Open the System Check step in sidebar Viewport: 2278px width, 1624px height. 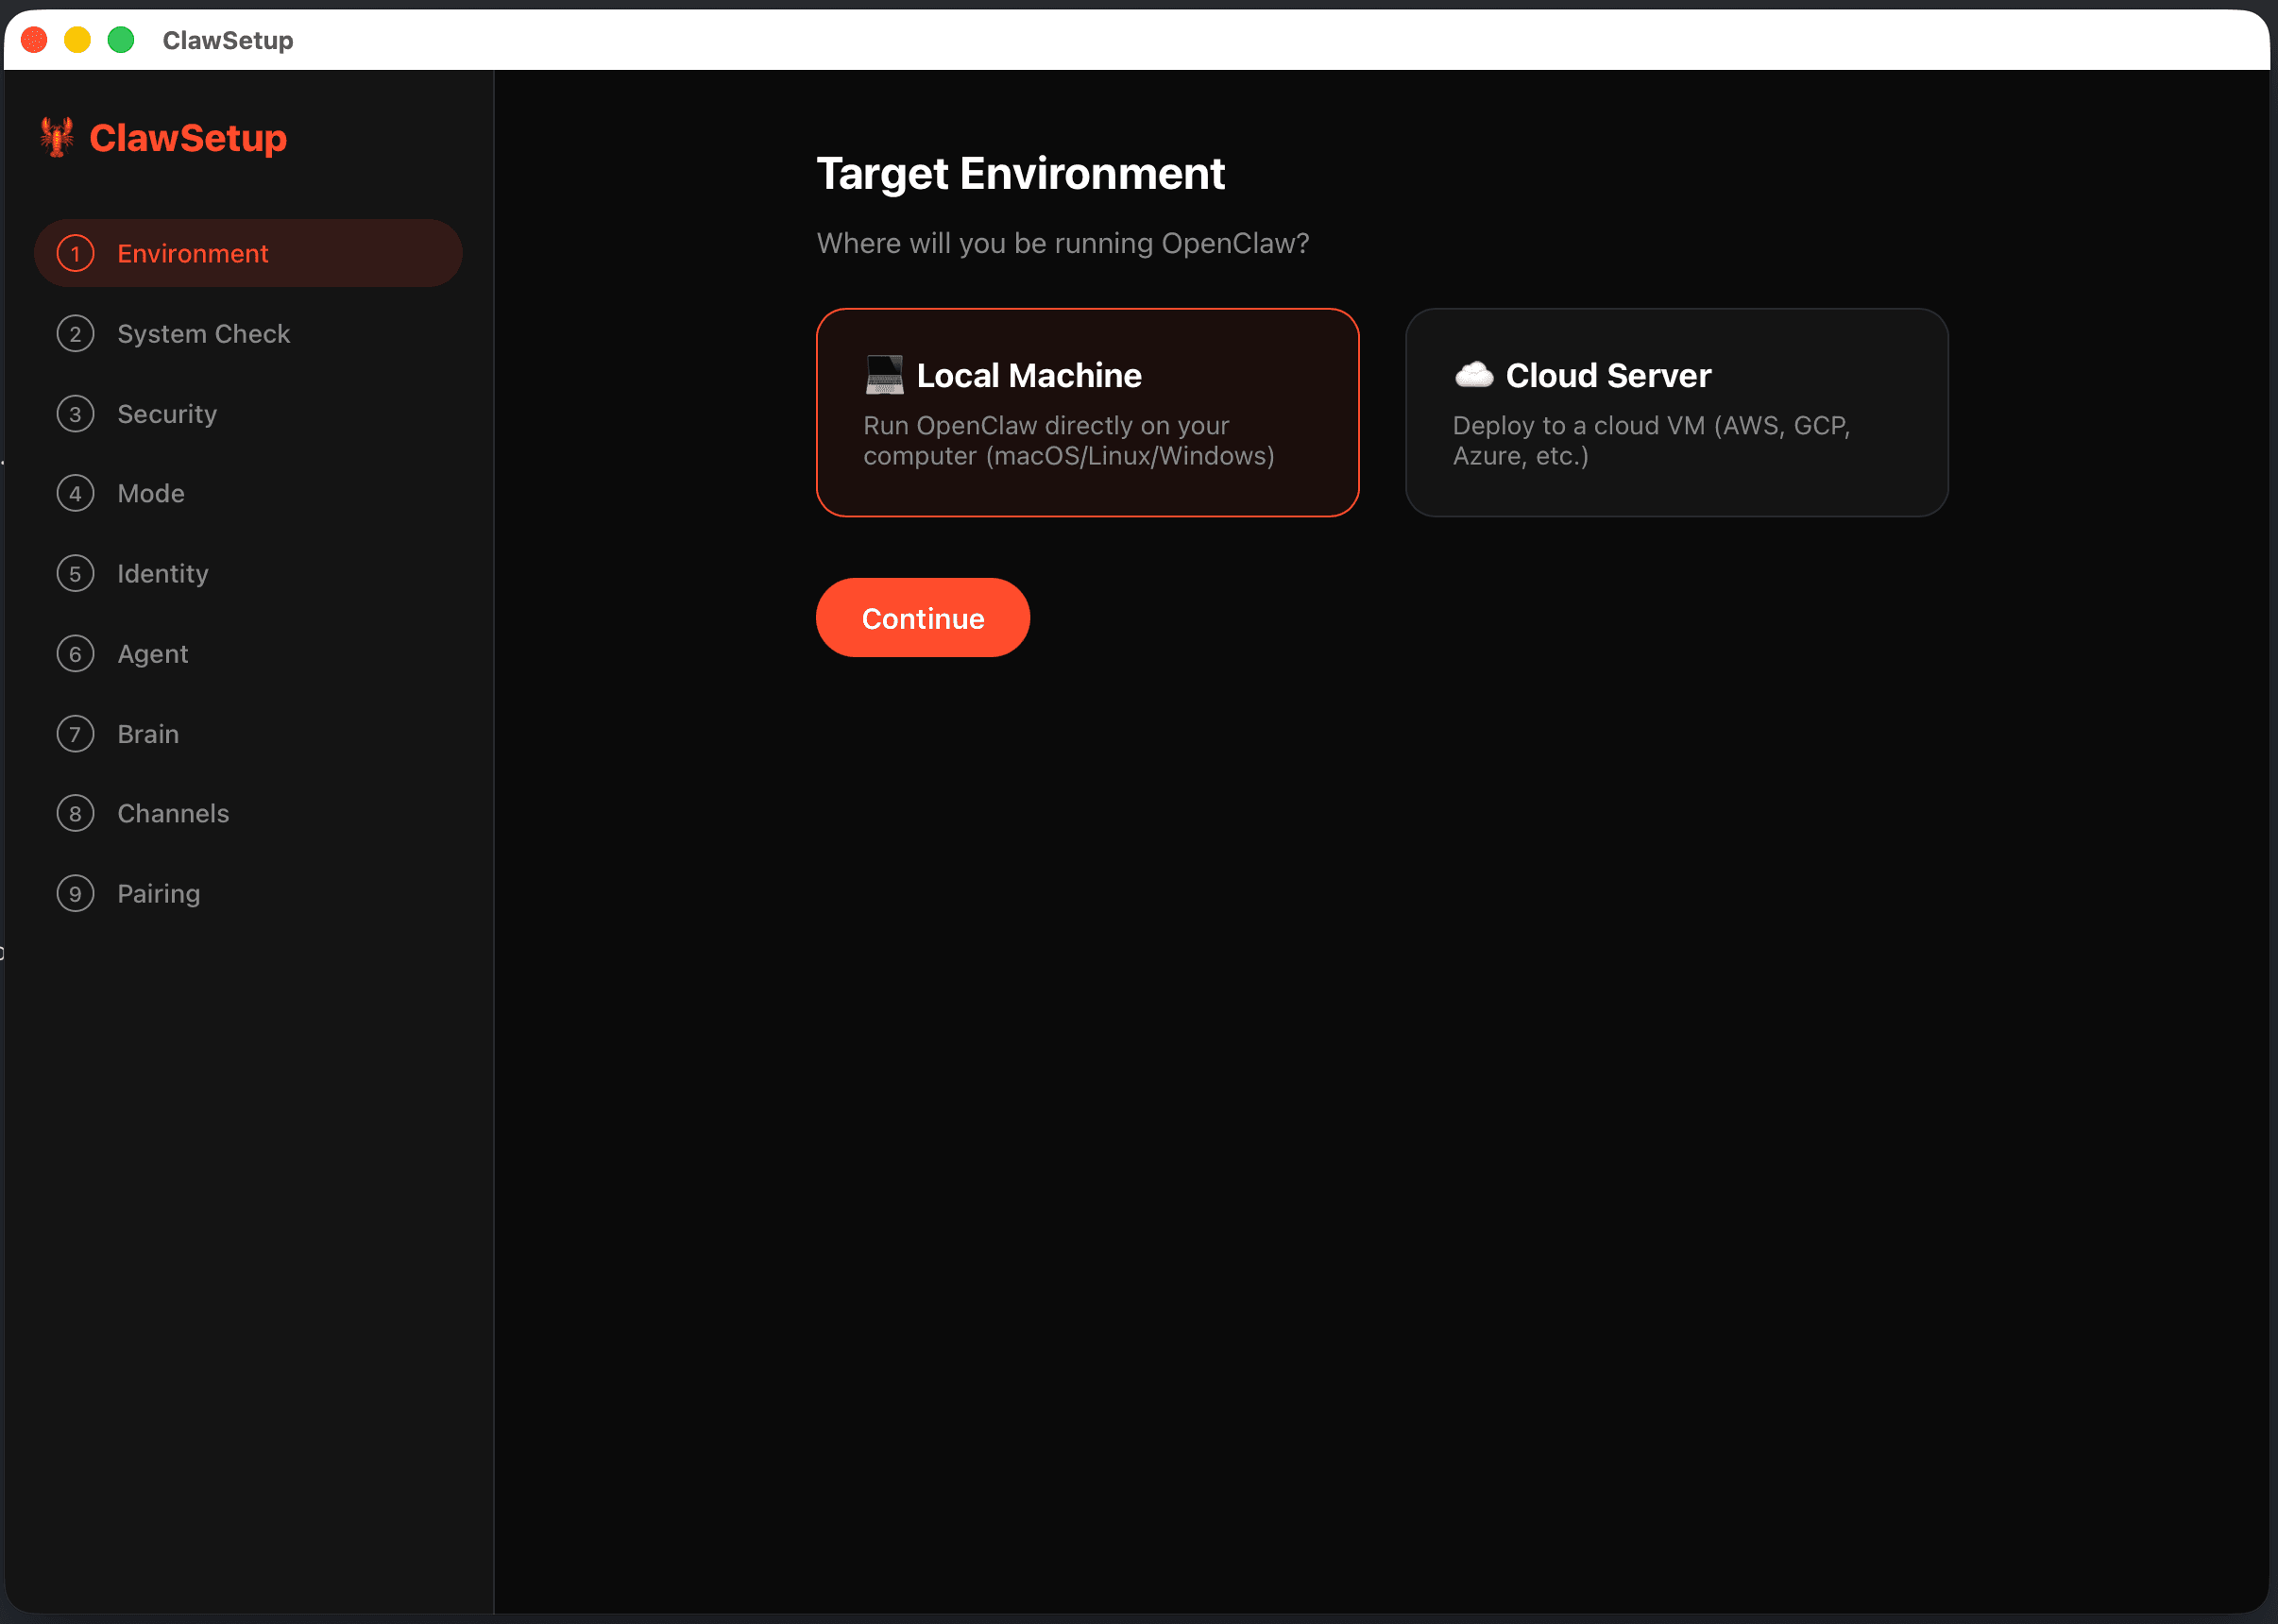tap(203, 333)
